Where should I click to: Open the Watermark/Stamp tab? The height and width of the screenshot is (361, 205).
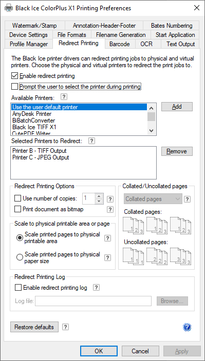(x=34, y=26)
